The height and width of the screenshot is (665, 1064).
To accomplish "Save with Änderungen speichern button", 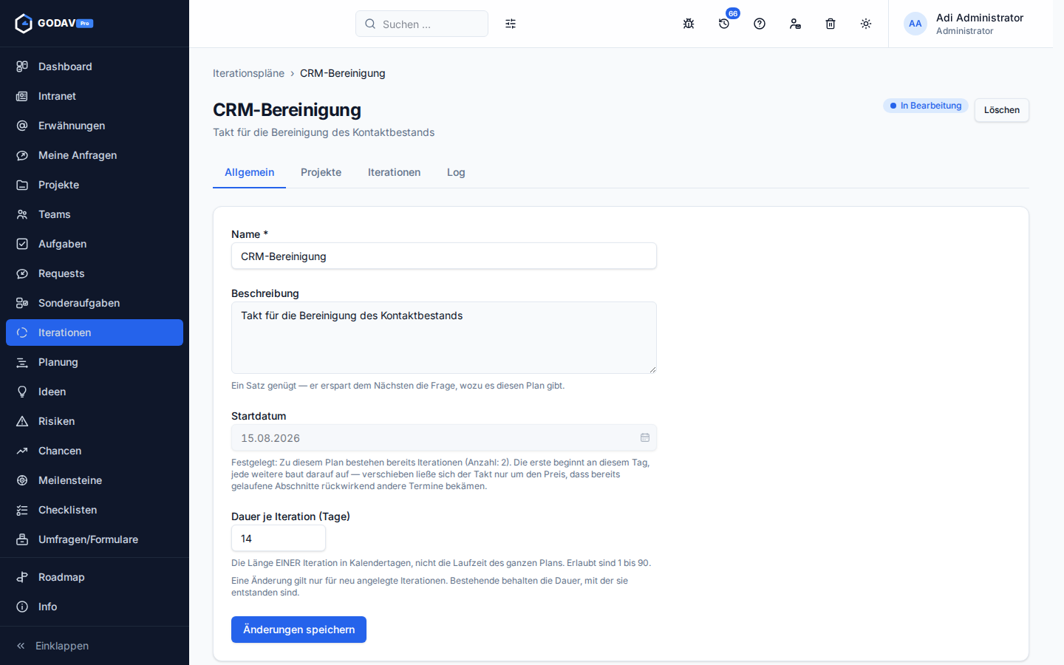I will click(x=299, y=630).
